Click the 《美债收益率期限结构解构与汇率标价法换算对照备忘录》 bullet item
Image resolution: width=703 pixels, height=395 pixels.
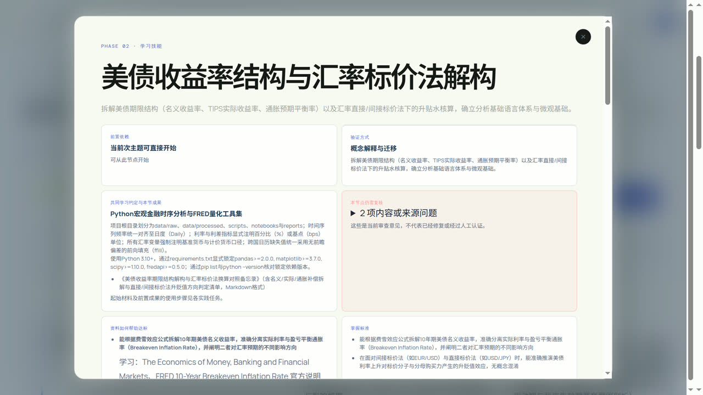[221, 283]
